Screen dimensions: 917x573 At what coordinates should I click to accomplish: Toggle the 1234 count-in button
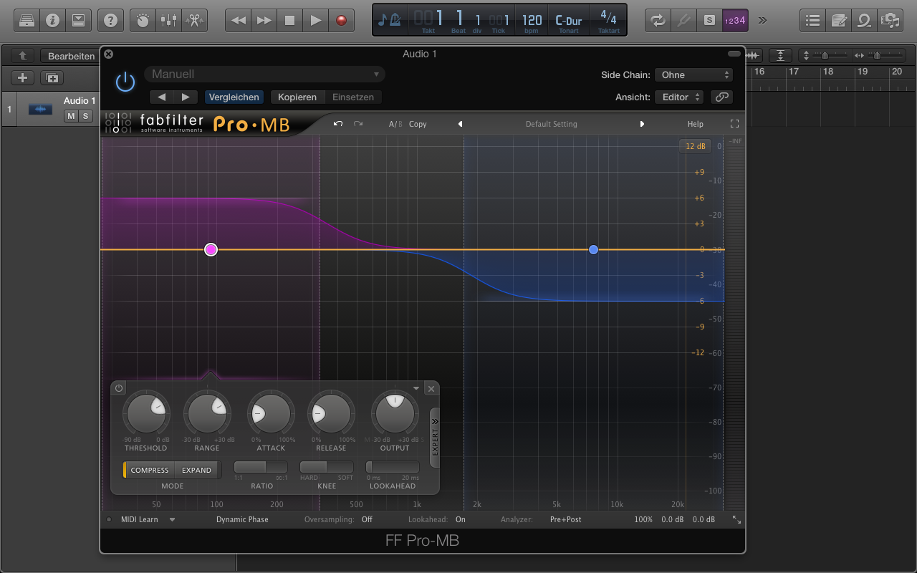(x=735, y=21)
